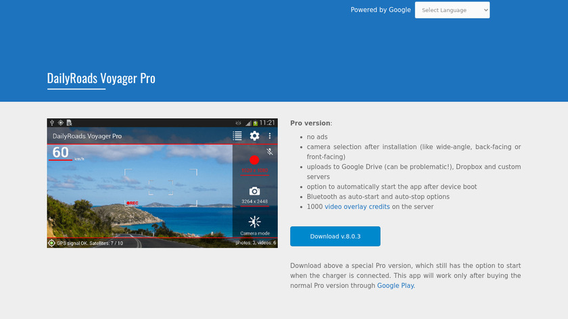Click the DailyRoads Voyager Pro app title bar text
Screen dimensions: 568x319
87,136
